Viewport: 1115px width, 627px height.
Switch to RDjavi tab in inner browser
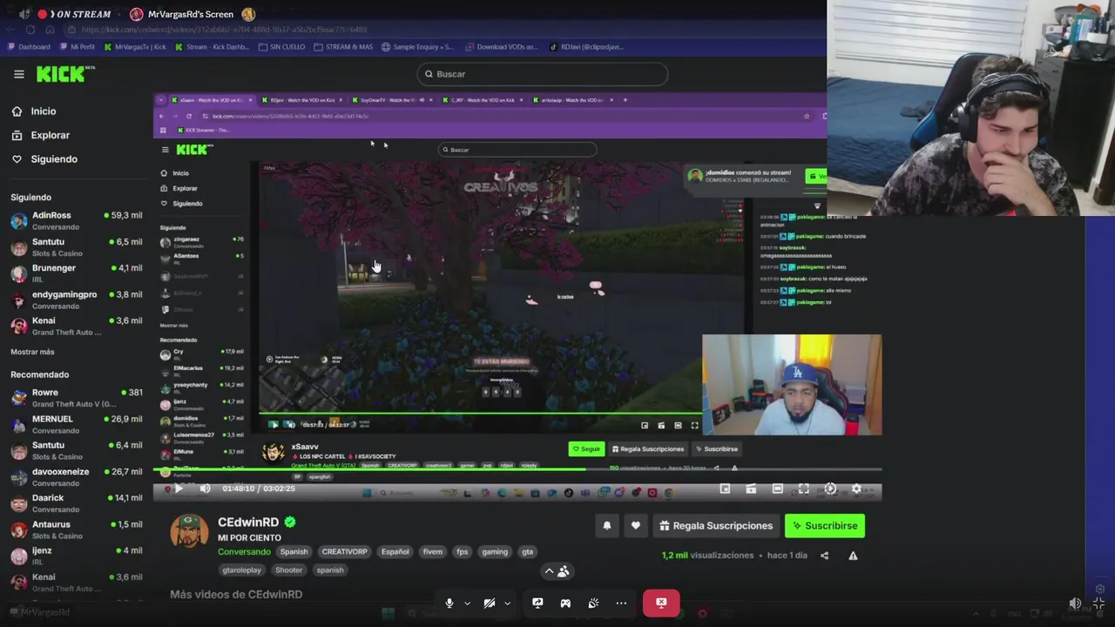(302, 100)
